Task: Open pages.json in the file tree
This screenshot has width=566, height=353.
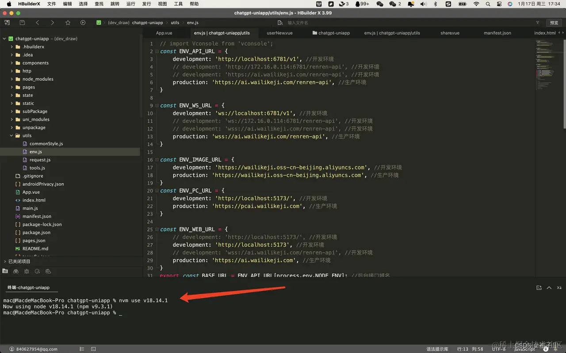Action: pyautogui.click(x=34, y=241)
